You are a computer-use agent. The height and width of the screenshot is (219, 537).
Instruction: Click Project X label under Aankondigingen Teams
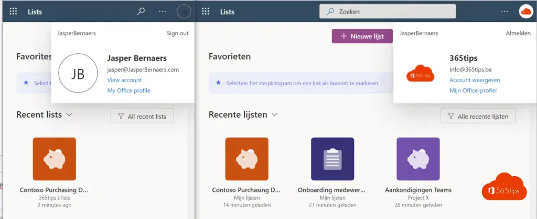tap(418, 198)
